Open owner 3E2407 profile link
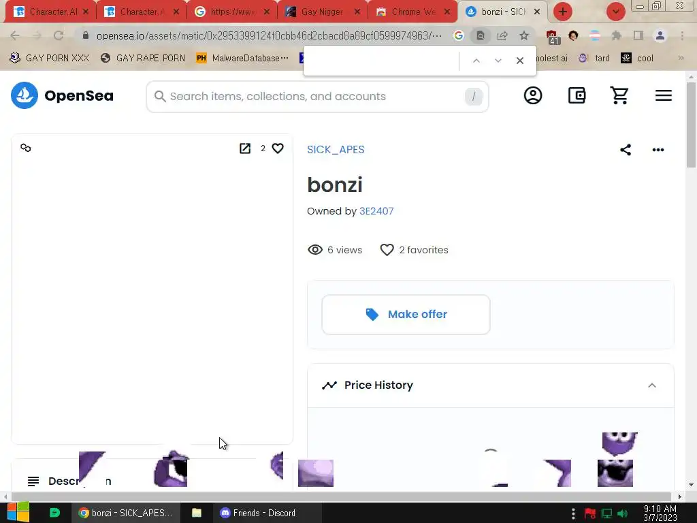Screen dimensions: 697x523 coord(376,211)
